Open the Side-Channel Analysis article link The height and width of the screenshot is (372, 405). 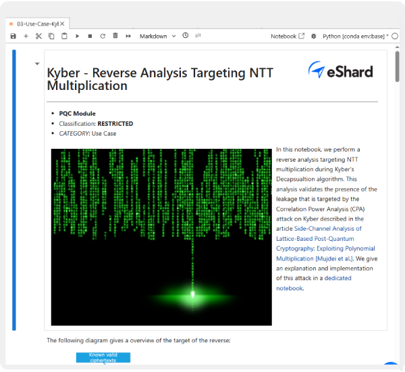pos(325,243)
